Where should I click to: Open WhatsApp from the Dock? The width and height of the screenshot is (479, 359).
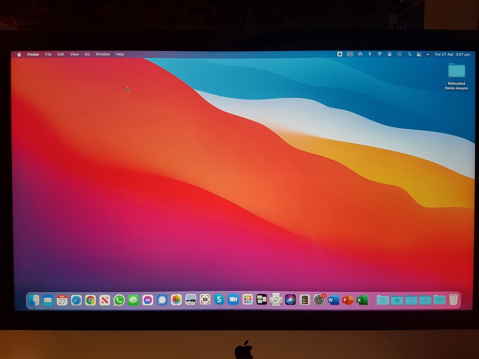(118, 300)
